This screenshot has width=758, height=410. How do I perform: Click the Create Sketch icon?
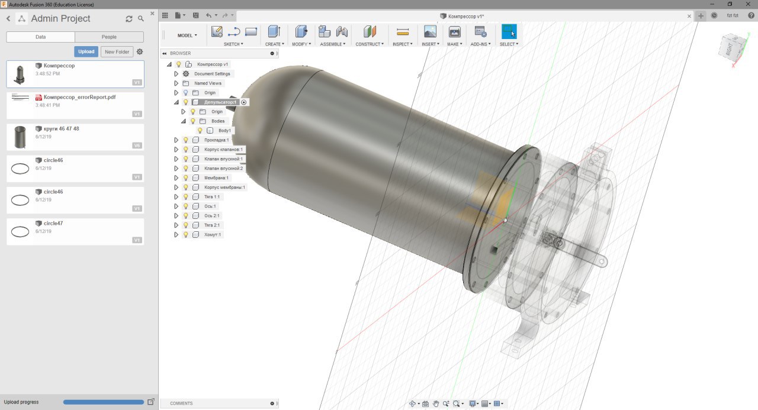click(217, 32)
